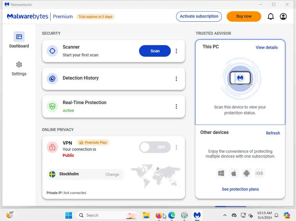Screen dimensions: 296x221
Task: Open View details for This PC
Action: point(267,47)
